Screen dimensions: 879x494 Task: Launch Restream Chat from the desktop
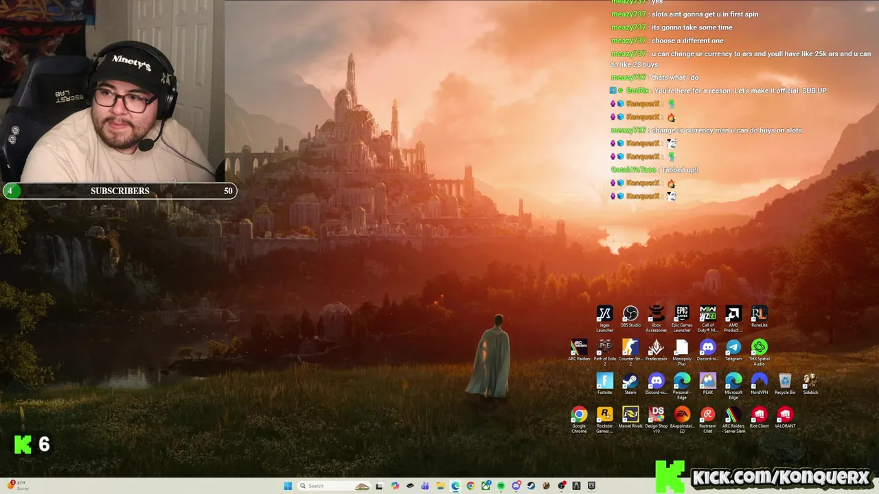click(x=707, y=419)
